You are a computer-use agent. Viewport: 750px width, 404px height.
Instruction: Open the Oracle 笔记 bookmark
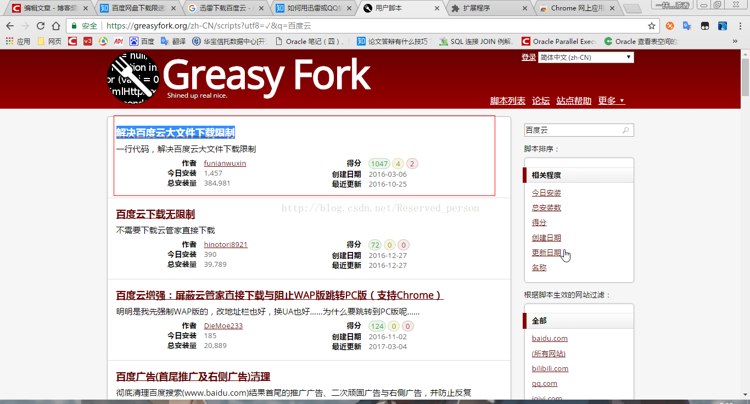click(312, 41)
